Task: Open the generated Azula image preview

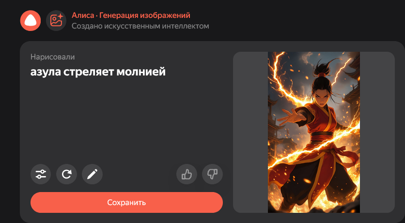Action: pyautogui.click(x=314, y=132)
